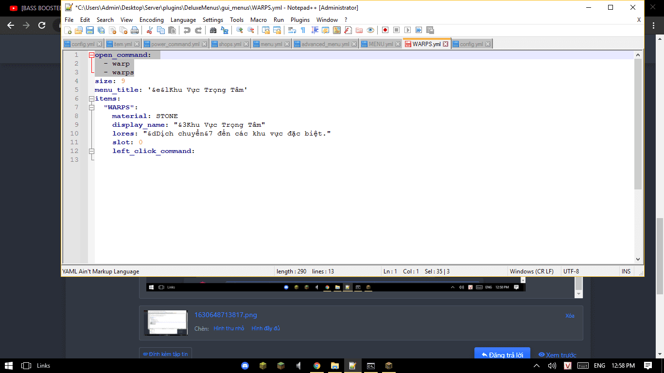Toggle Show All Characters pilcrow icon
Viewport: 664px width, 373px height.
(x=303, y=30)
